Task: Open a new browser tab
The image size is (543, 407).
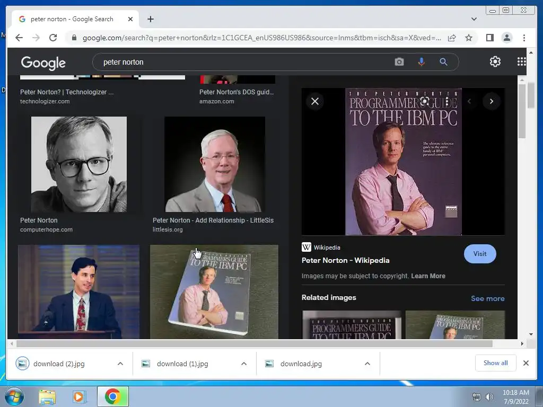Action: 150,19
